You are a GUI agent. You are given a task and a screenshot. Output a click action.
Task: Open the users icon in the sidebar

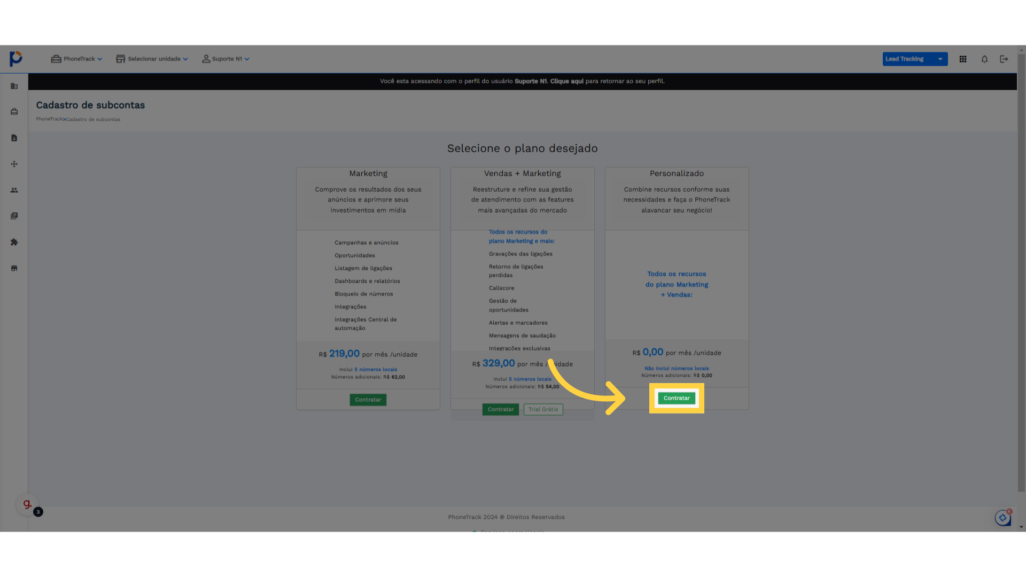pos(14,190)
